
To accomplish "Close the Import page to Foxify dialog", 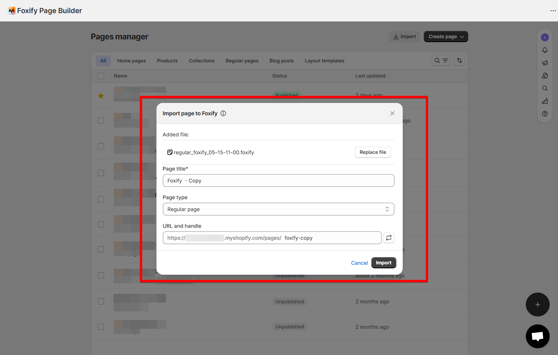I will (x=392, y=113).
